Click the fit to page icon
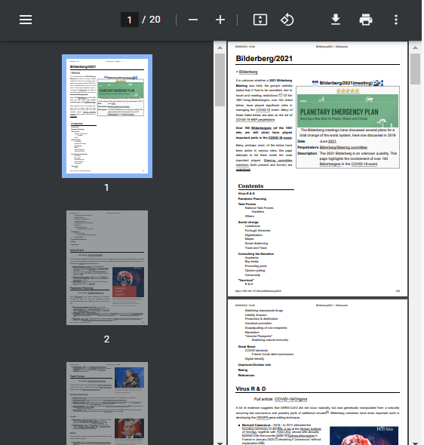 coord(260,20)
